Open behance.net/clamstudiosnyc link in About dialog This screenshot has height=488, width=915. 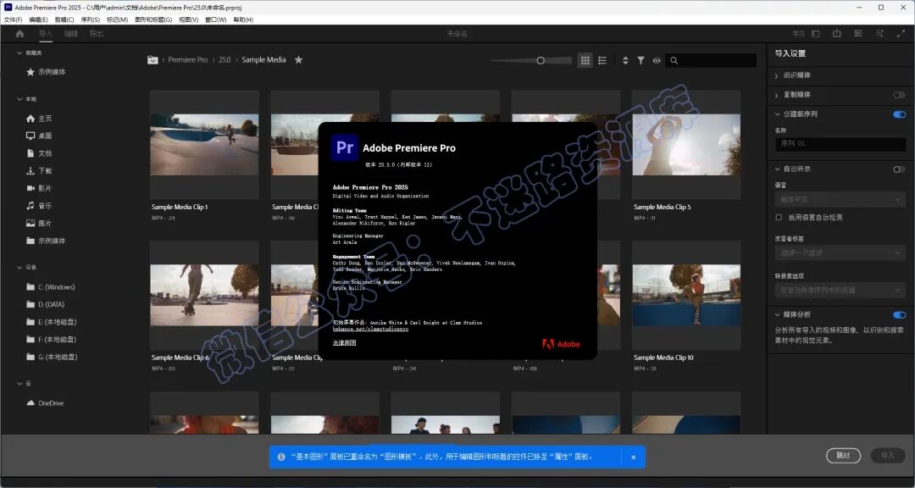pyautogui.click(x=370, y=330)
